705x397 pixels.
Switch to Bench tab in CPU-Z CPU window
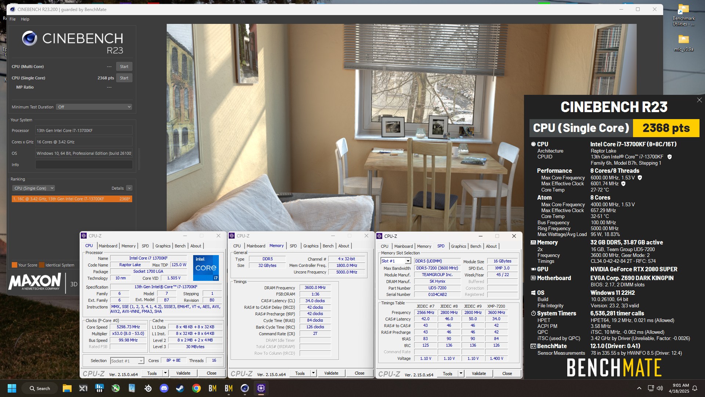pos(180,246)
